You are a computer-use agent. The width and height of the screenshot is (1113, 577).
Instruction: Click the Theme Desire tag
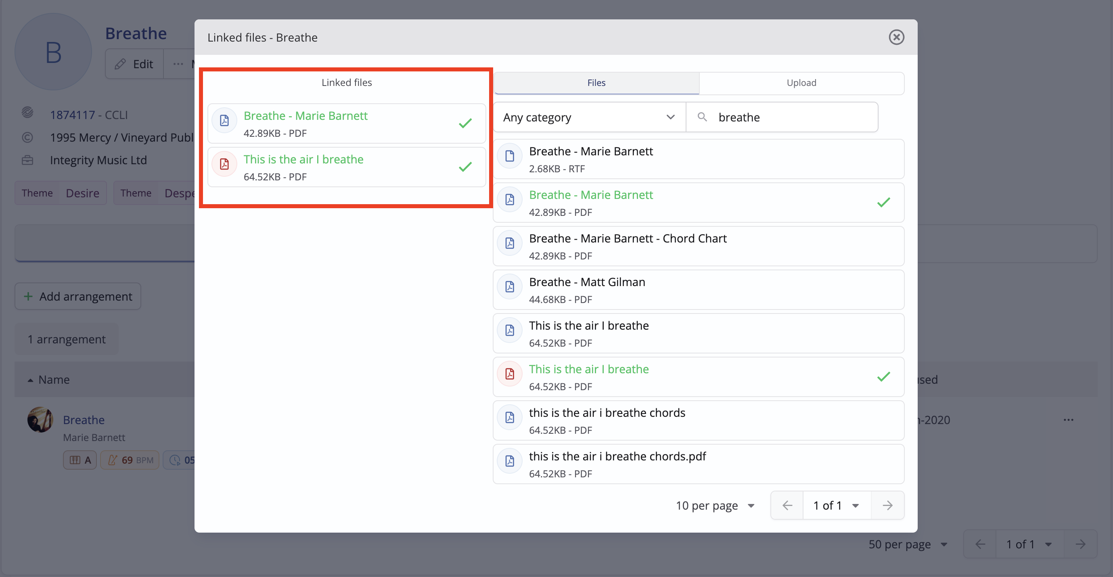(x=61, y=193)
